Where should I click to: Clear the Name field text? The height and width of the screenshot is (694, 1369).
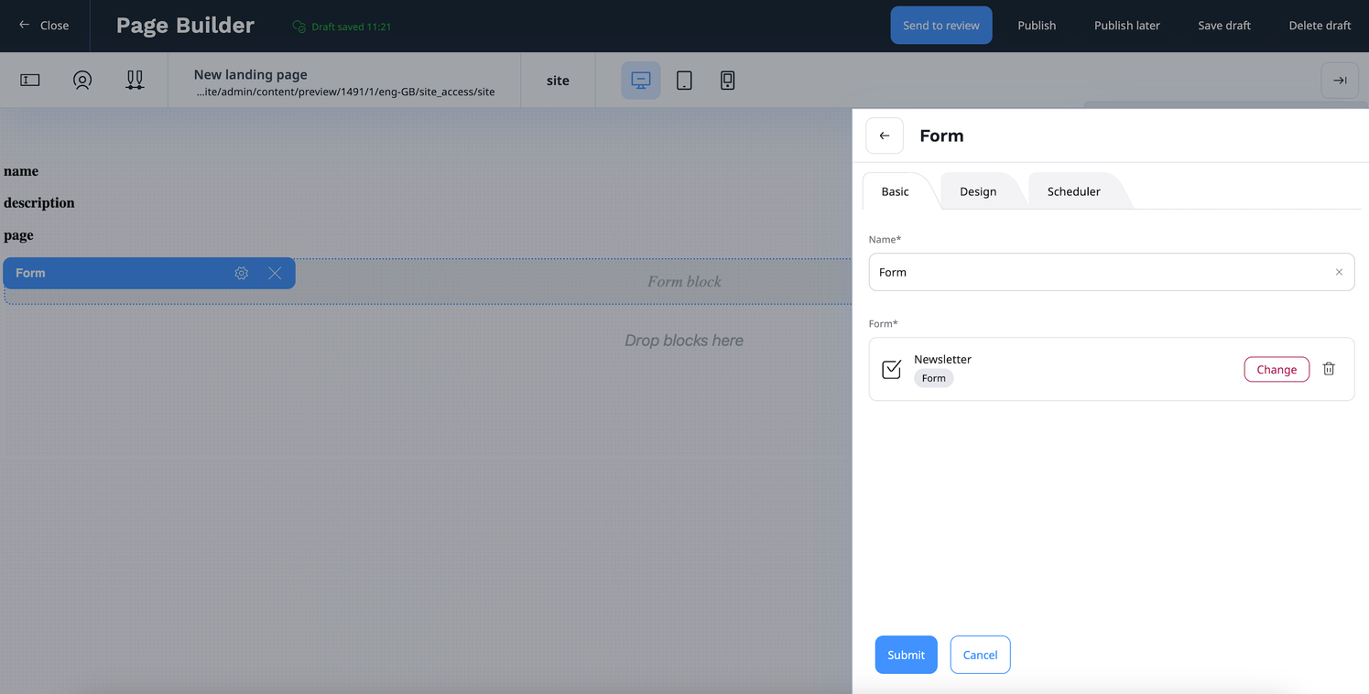1339,272
